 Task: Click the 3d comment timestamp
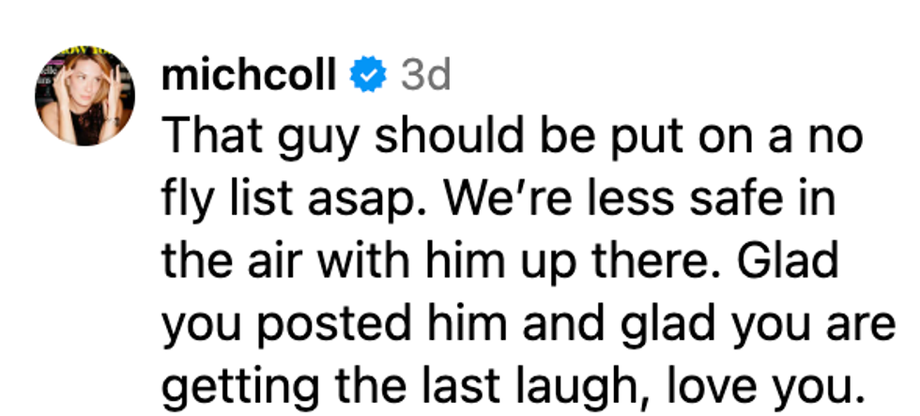point(425,76)
